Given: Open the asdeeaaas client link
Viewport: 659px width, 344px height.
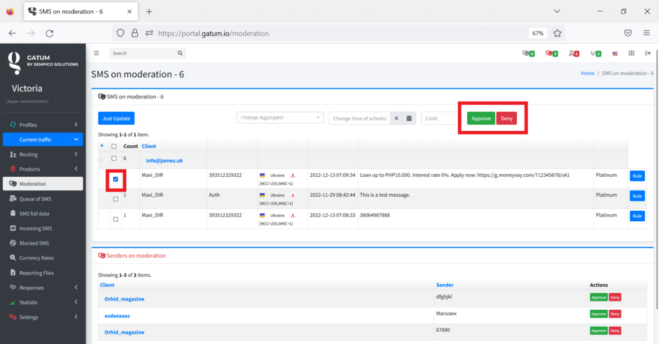Looking at the screenshot, I should pos(117,316).
